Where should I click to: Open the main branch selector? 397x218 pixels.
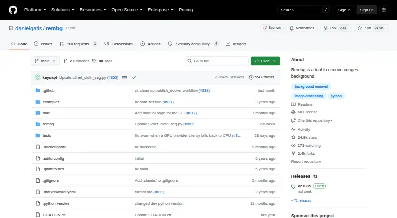pyautogui.click(x=45, y=61)
